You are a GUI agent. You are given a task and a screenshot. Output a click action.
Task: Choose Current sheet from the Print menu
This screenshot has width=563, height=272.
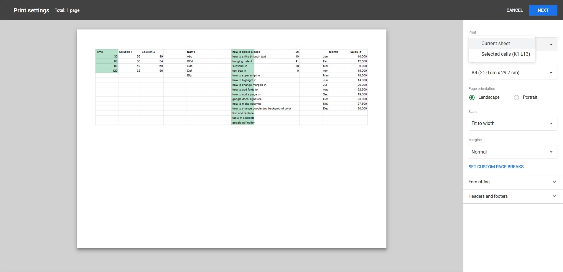coord(495,43)
